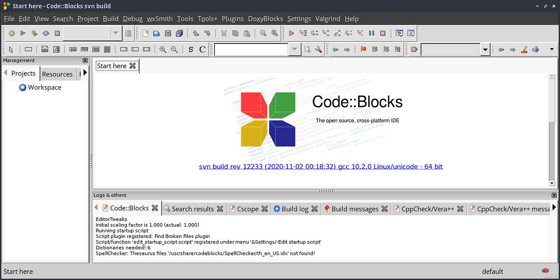The height and width of the screenshot is (280, 560).
Task: Switch to the Build messages tab
Action: (355, 209)
